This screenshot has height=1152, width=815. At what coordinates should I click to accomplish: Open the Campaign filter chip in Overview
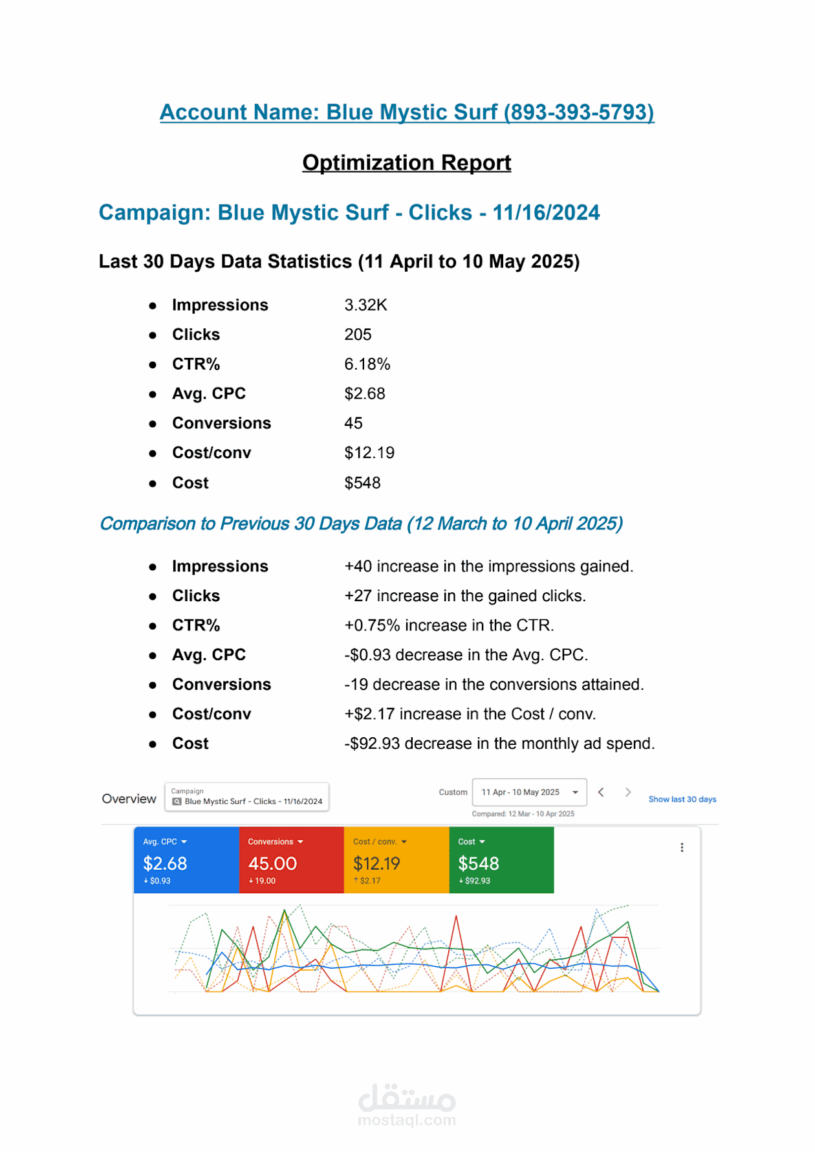pyautogui.click(x=246, y=797)
